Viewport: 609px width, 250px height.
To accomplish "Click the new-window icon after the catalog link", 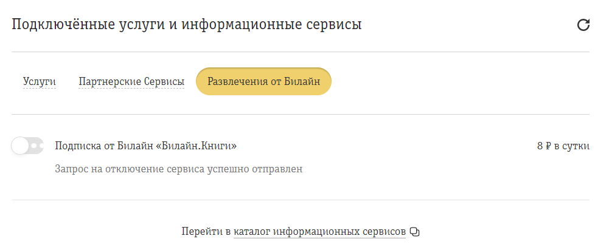I will (416, 232).
